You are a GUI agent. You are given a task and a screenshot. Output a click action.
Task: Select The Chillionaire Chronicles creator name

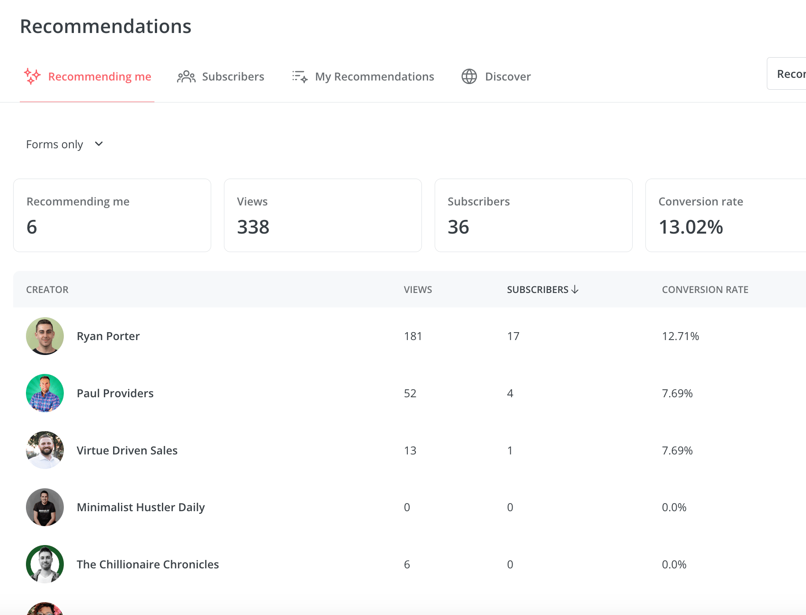coord(148,564)
